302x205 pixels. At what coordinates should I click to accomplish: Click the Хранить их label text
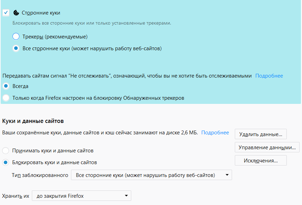(15, 196)
